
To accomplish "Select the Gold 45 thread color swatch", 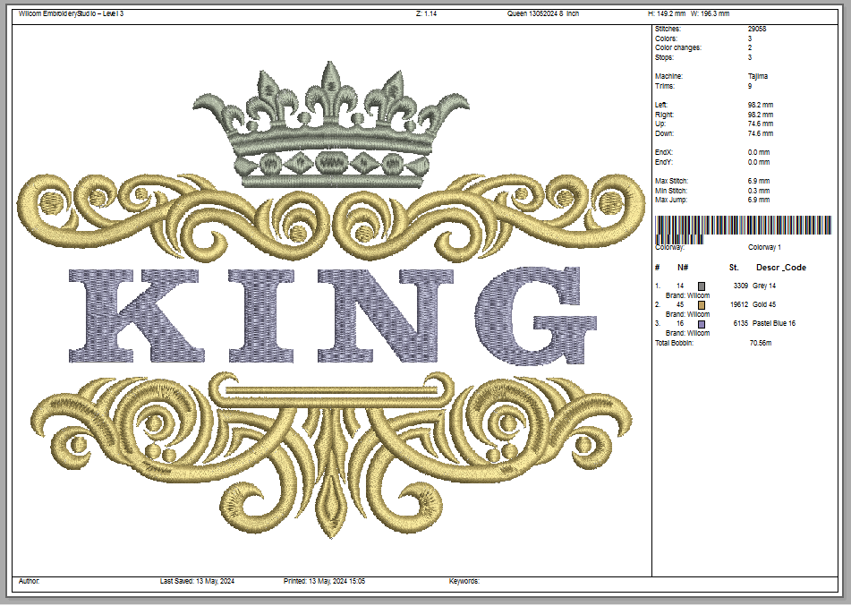I will [x=702, y=305].
